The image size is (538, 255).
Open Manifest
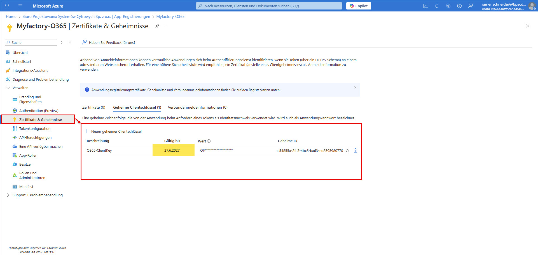coord(26,187)
